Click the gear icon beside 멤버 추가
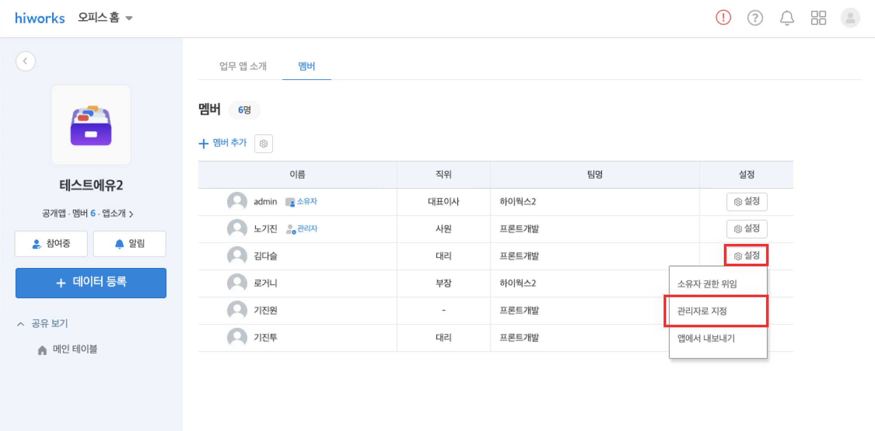This screenshot has width=875, height=431. click(x=264, y=144)
